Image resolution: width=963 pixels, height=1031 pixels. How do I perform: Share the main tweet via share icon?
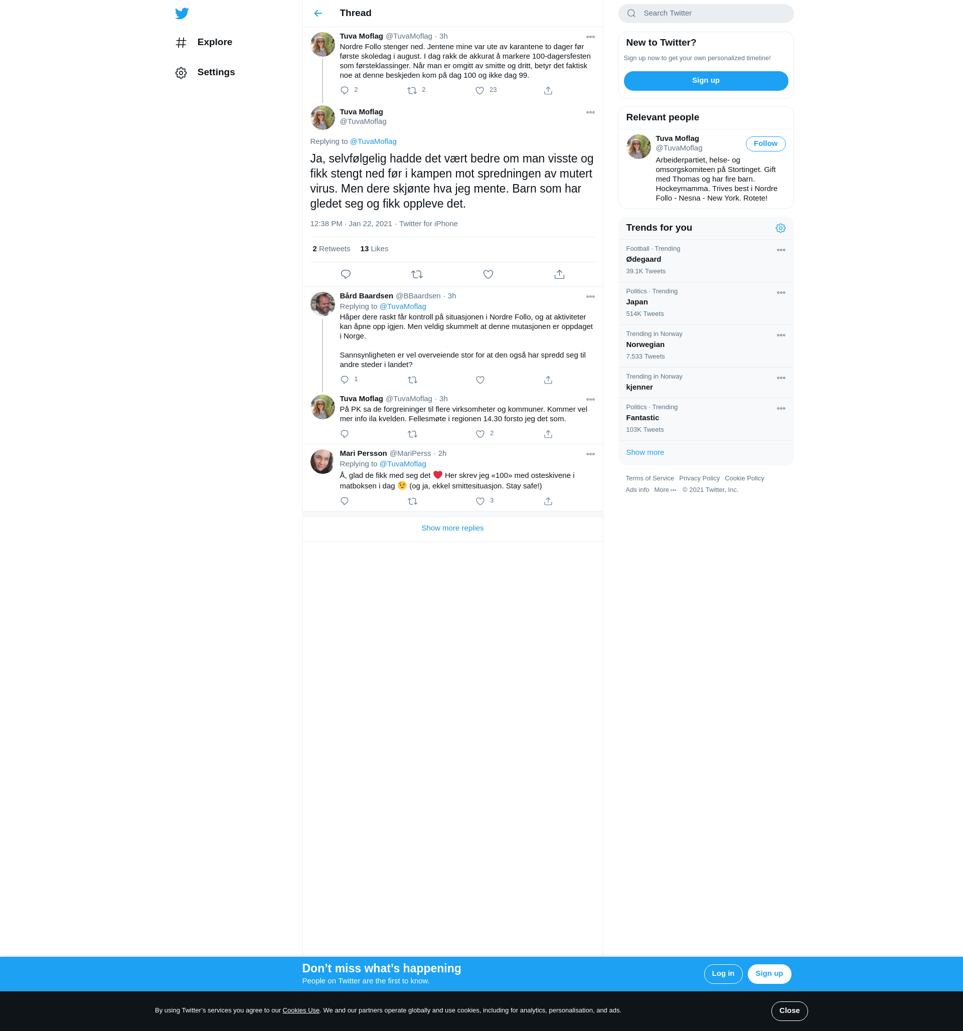[559, 274]
